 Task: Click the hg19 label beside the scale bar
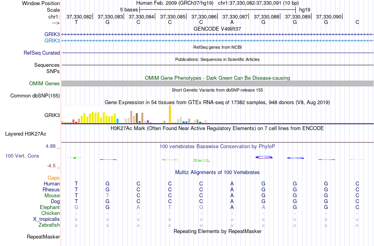coord(305,10)
